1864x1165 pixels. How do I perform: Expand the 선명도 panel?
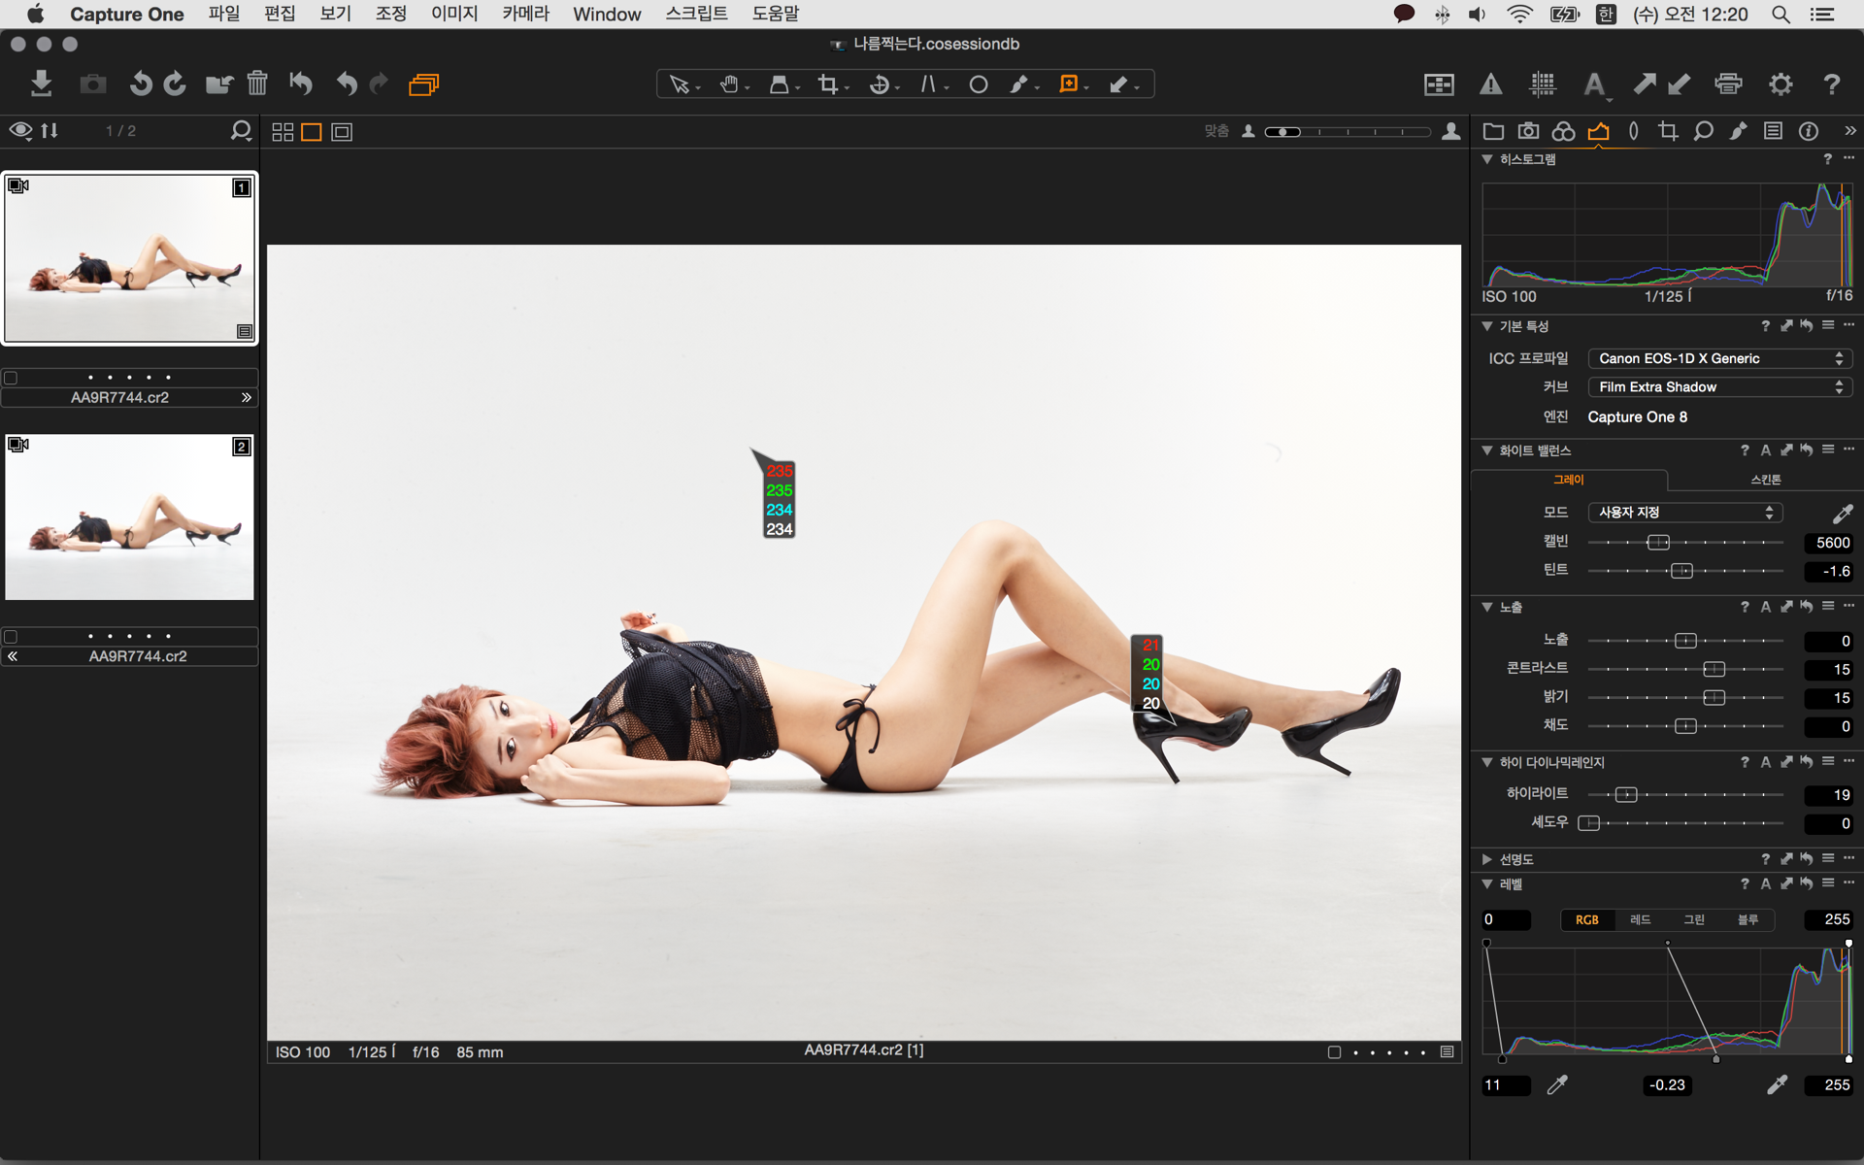1486,859
